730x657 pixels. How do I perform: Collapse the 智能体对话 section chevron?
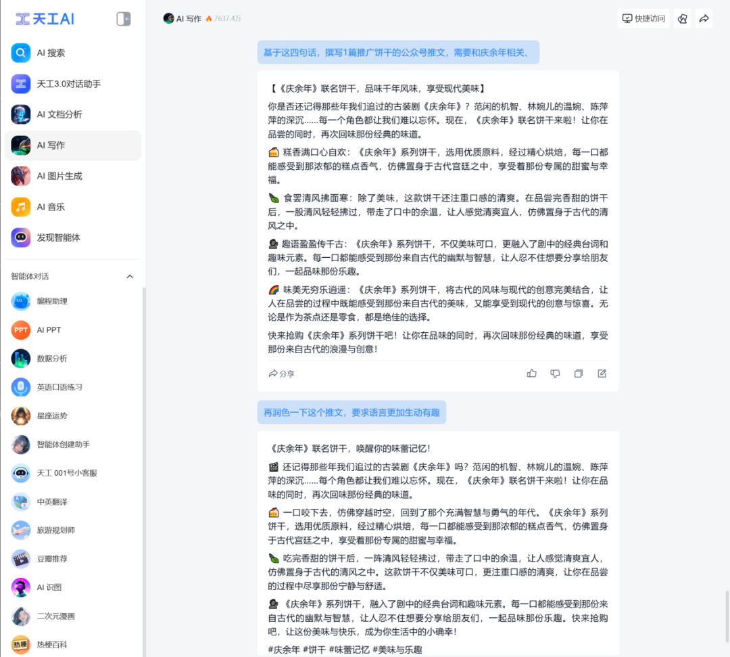130,276
